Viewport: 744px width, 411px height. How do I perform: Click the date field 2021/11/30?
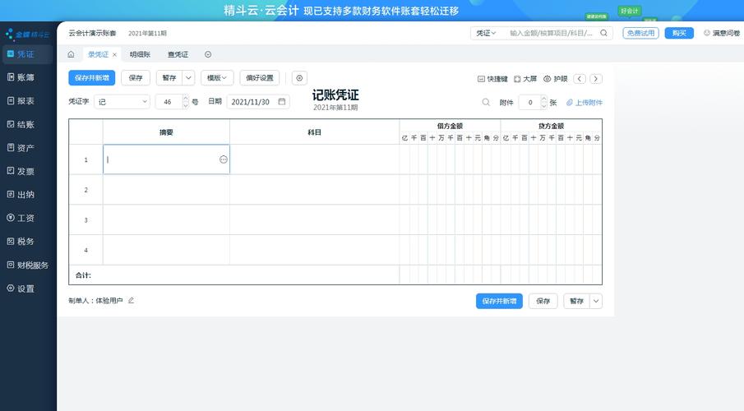coord(258,102)
